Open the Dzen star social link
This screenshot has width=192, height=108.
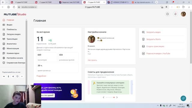[x=22, y=76]
